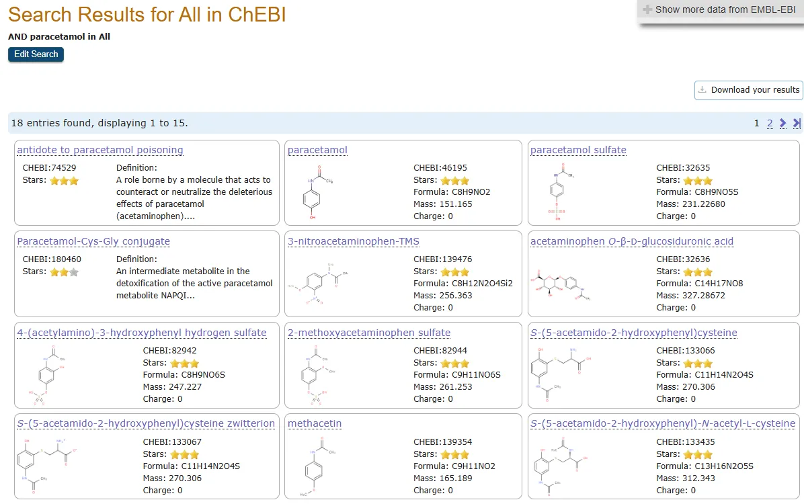
Task: Jump to last page arrow icon
Action: (x=797, y=123)
